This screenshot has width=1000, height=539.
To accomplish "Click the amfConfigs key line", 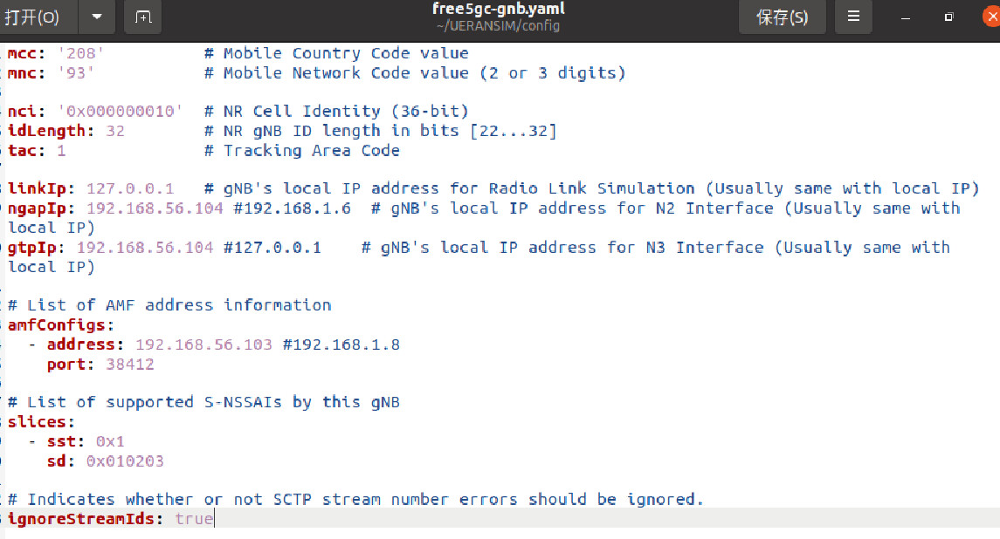I will [60, 325].
